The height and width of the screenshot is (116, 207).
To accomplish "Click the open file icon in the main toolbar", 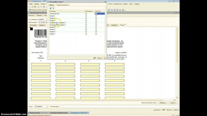I will click(32, 7).
